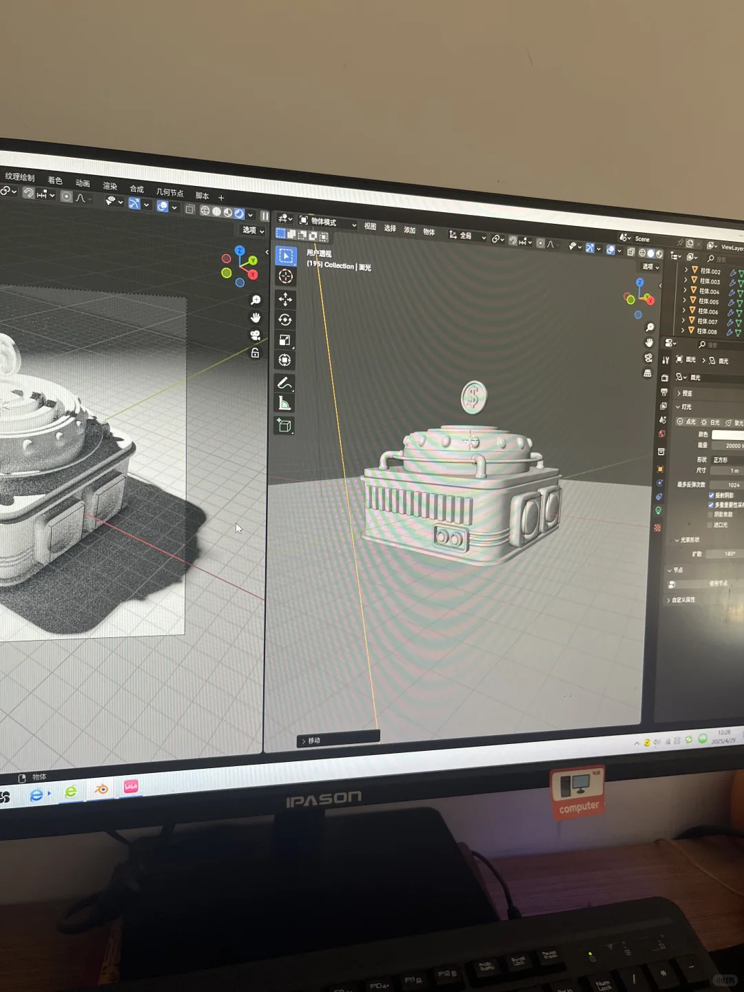Open the 物体模式 mode dropdown
Viewport: 744px width, 992px height.
(x=328, y=222)
